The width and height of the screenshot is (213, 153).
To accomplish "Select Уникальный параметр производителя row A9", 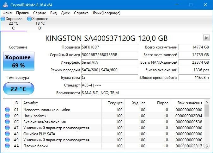I will pyautogui.click(x=104, y=140).
